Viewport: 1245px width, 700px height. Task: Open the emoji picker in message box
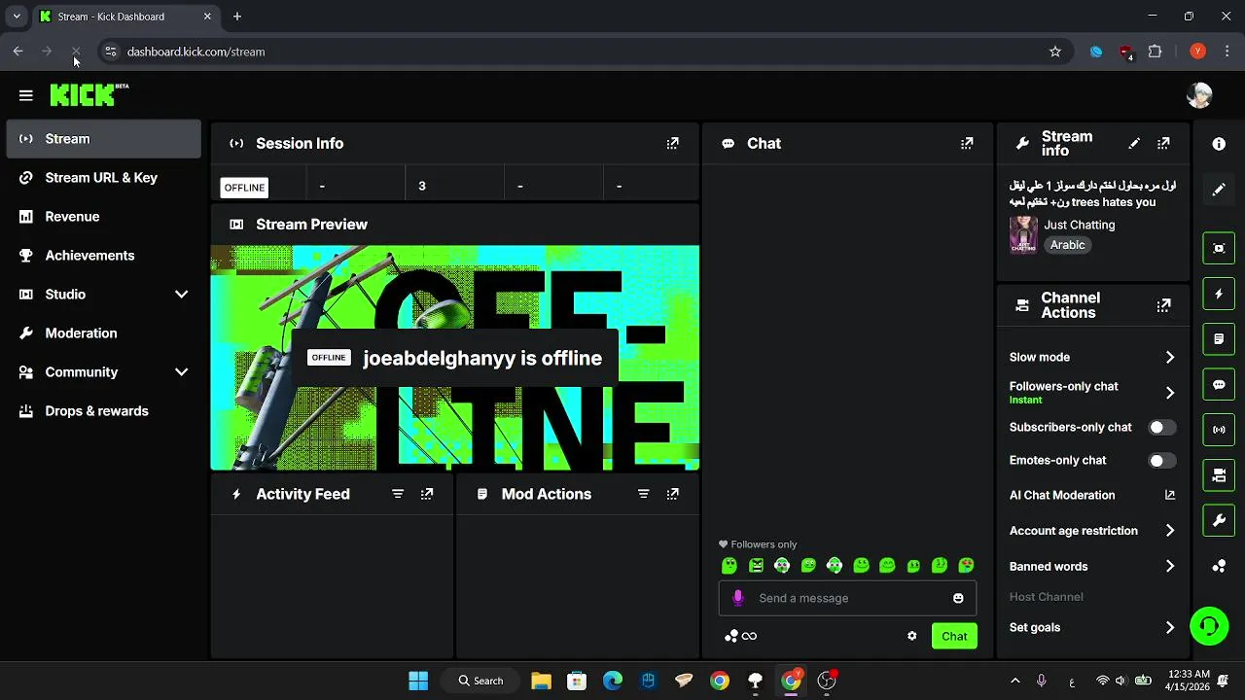coord(958,598)
